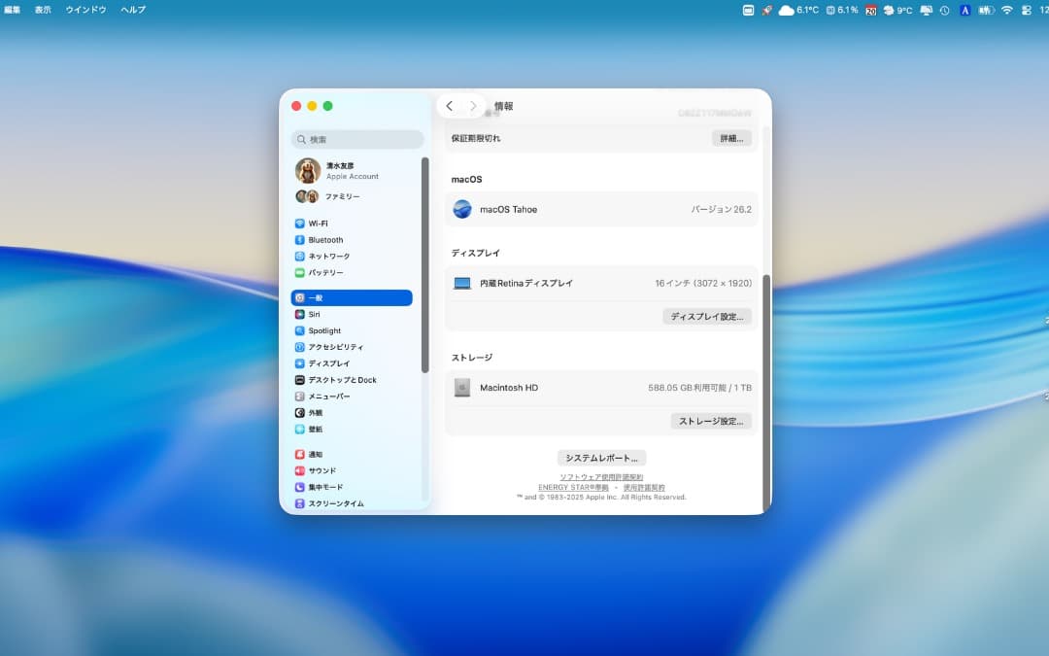Click the Wi-Fi status icon in the menu bar

point(1005,10)
